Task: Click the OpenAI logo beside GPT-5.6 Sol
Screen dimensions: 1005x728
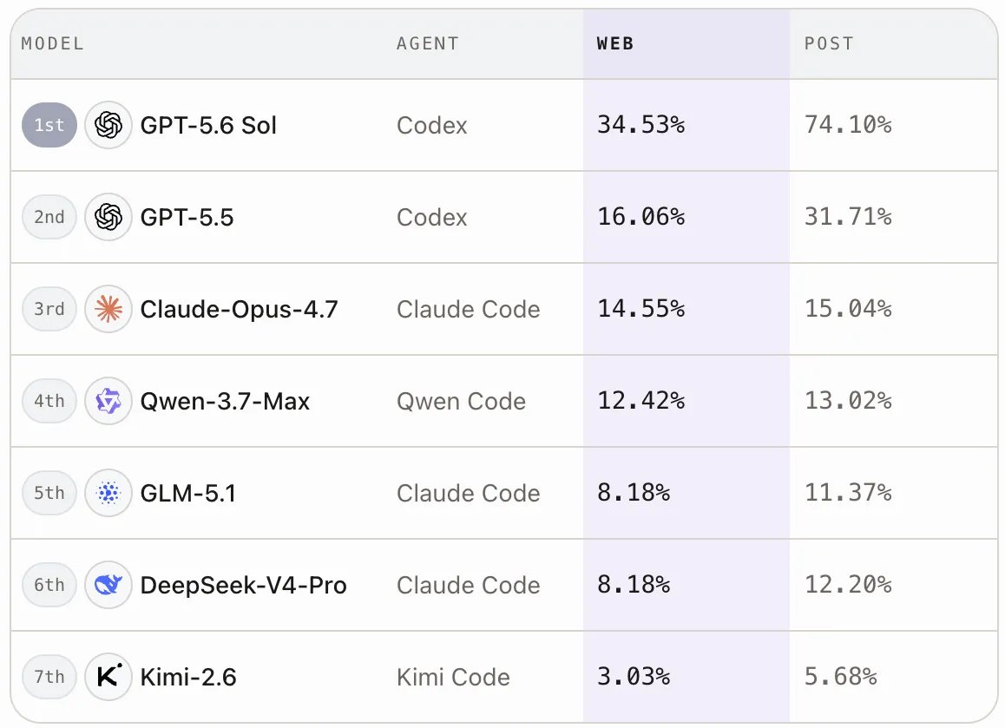Action: click(x=108, y=125)
